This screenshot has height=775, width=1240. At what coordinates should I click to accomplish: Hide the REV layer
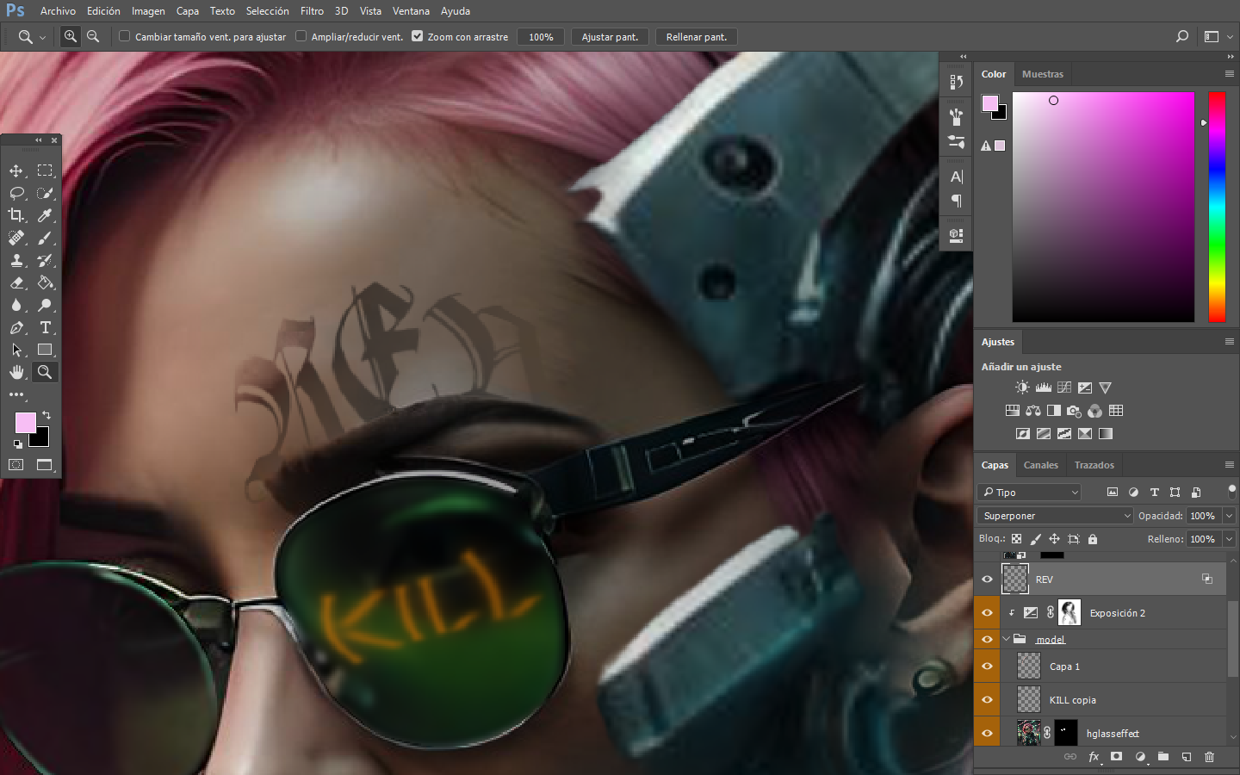(x=987, y=580)
